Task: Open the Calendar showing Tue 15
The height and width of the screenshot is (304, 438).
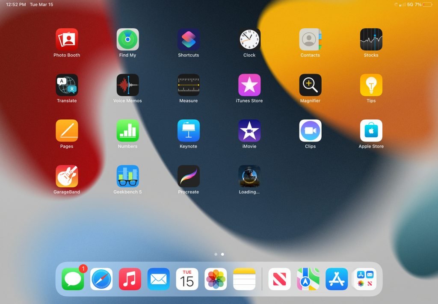Action: coord(187,279)
